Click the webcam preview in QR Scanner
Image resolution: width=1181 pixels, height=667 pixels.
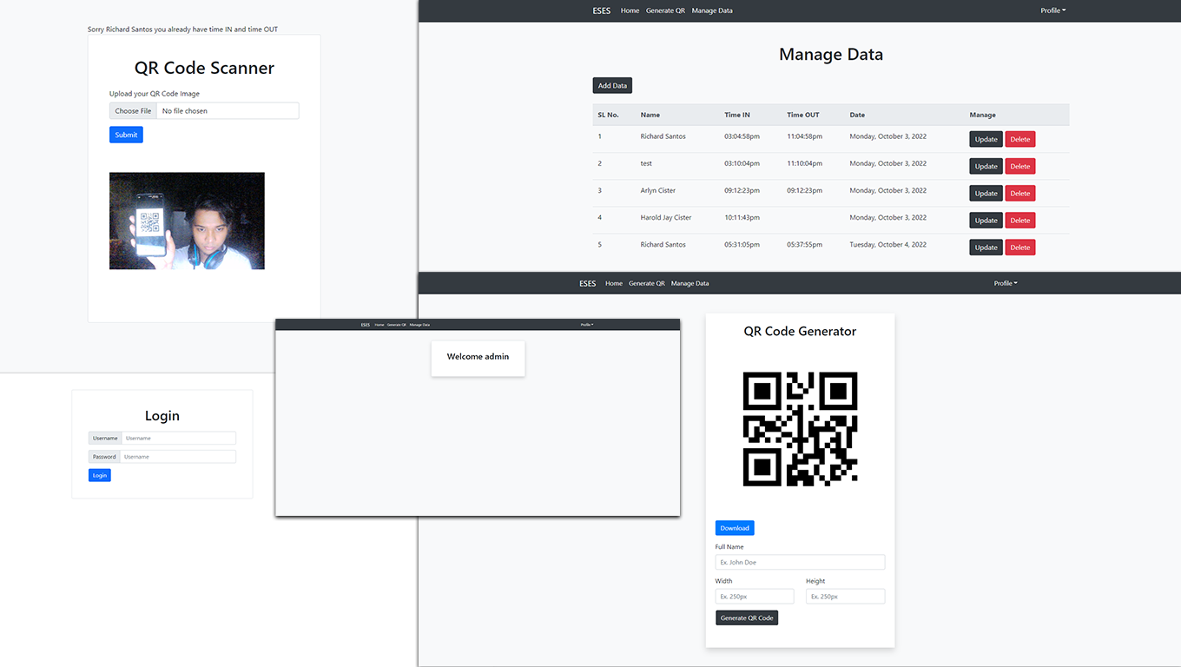[187, 221]
